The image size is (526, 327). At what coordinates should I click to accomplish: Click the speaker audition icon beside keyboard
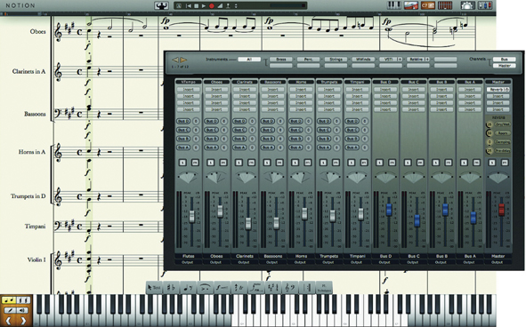[23, 310]
